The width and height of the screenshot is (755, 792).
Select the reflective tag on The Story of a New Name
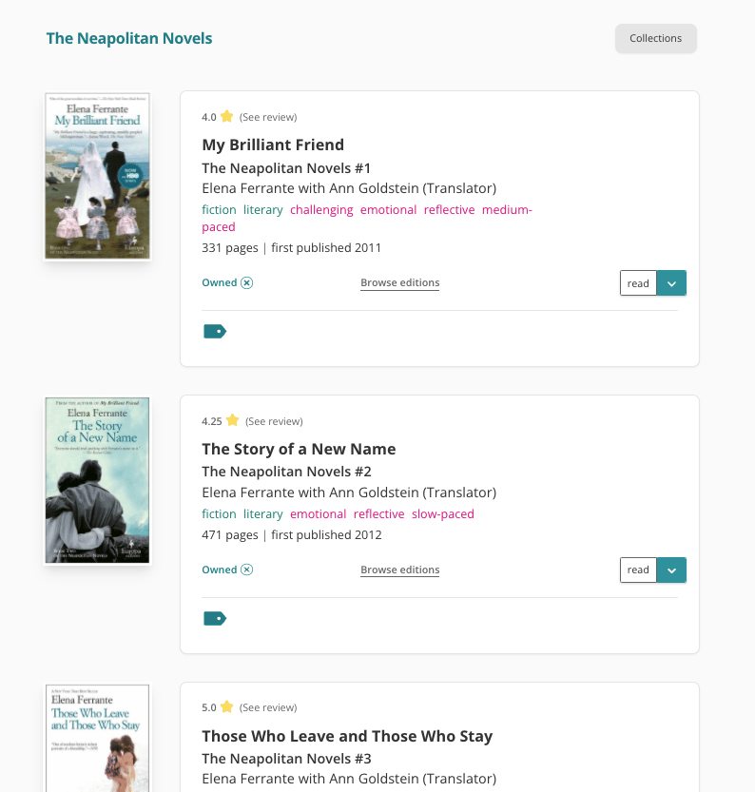pos(378,514)
